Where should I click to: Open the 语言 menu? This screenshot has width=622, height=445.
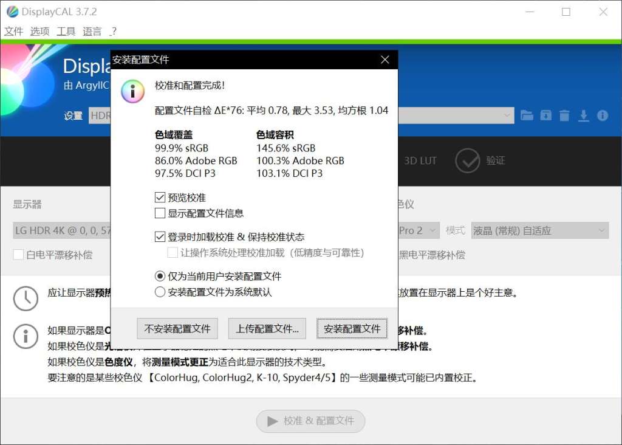click(92, 32)
